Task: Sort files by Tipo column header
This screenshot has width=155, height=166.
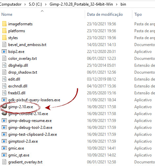Action: 138,14
